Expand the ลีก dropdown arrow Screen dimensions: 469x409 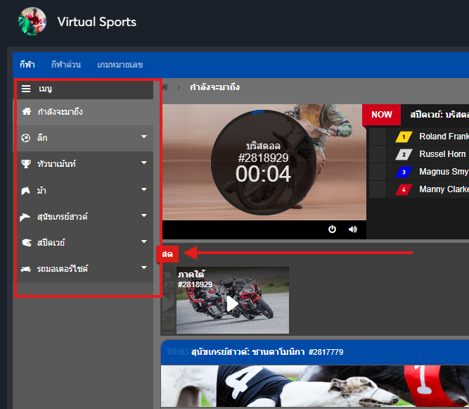(143, 137)
